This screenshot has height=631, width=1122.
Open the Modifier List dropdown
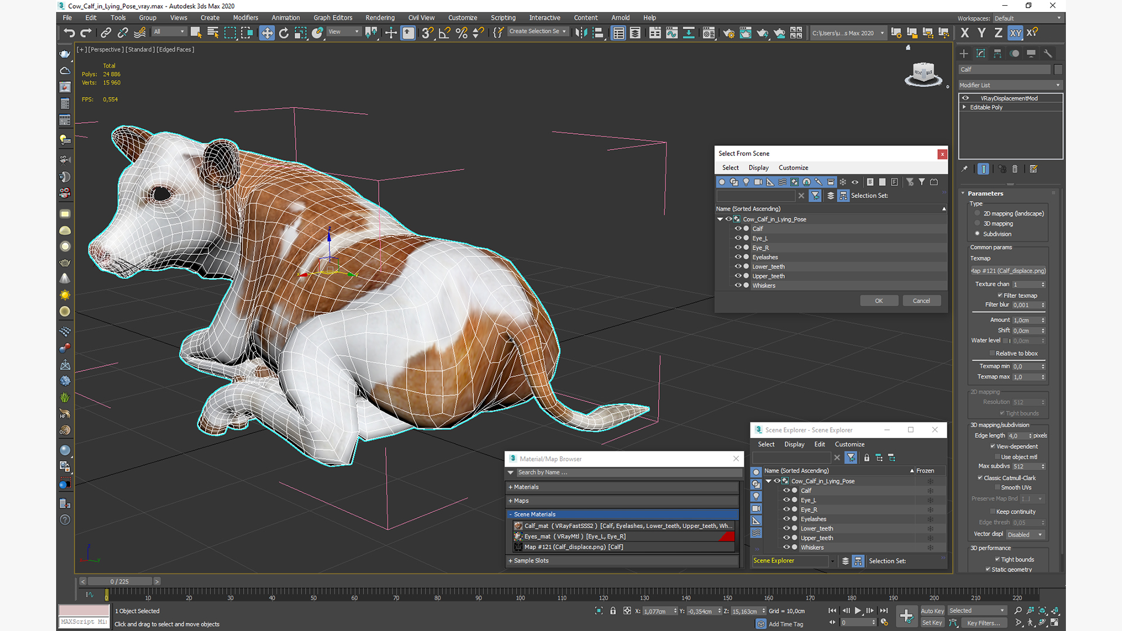coord(1009,85)
